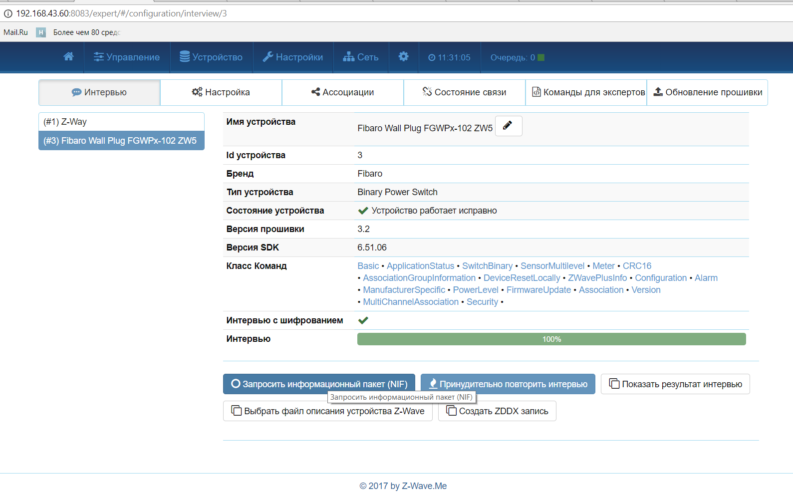Screen dimensions: 793x496
Task: Switch to the Состояние связи tab
Action: 465,92
